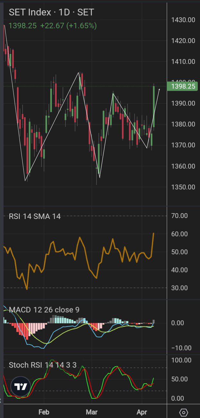Select the orange RSI line at its latest peak
Screen dimensions: 200x418
(x=154, y=233)
